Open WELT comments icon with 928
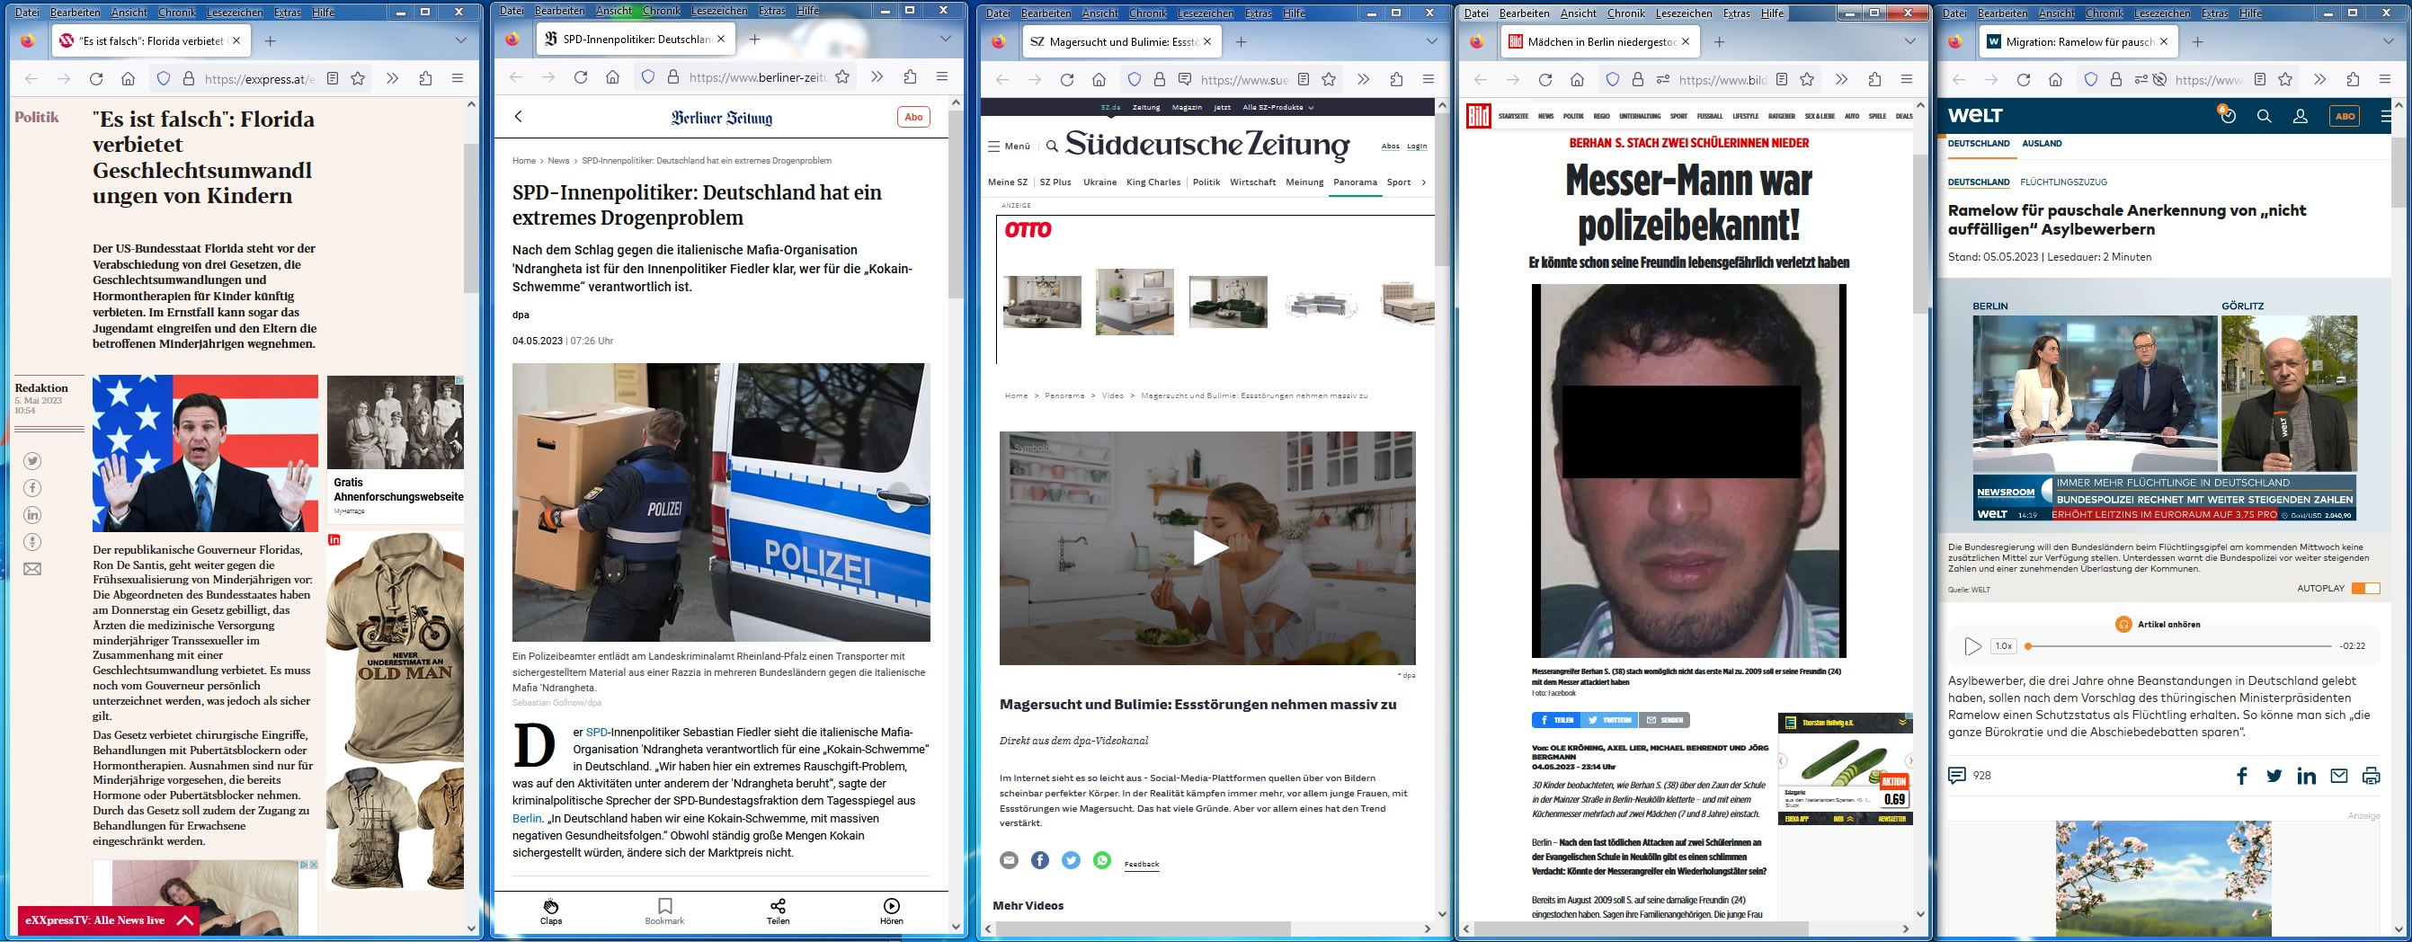Screen dimensions: 2412x942 click(1957, 776)
